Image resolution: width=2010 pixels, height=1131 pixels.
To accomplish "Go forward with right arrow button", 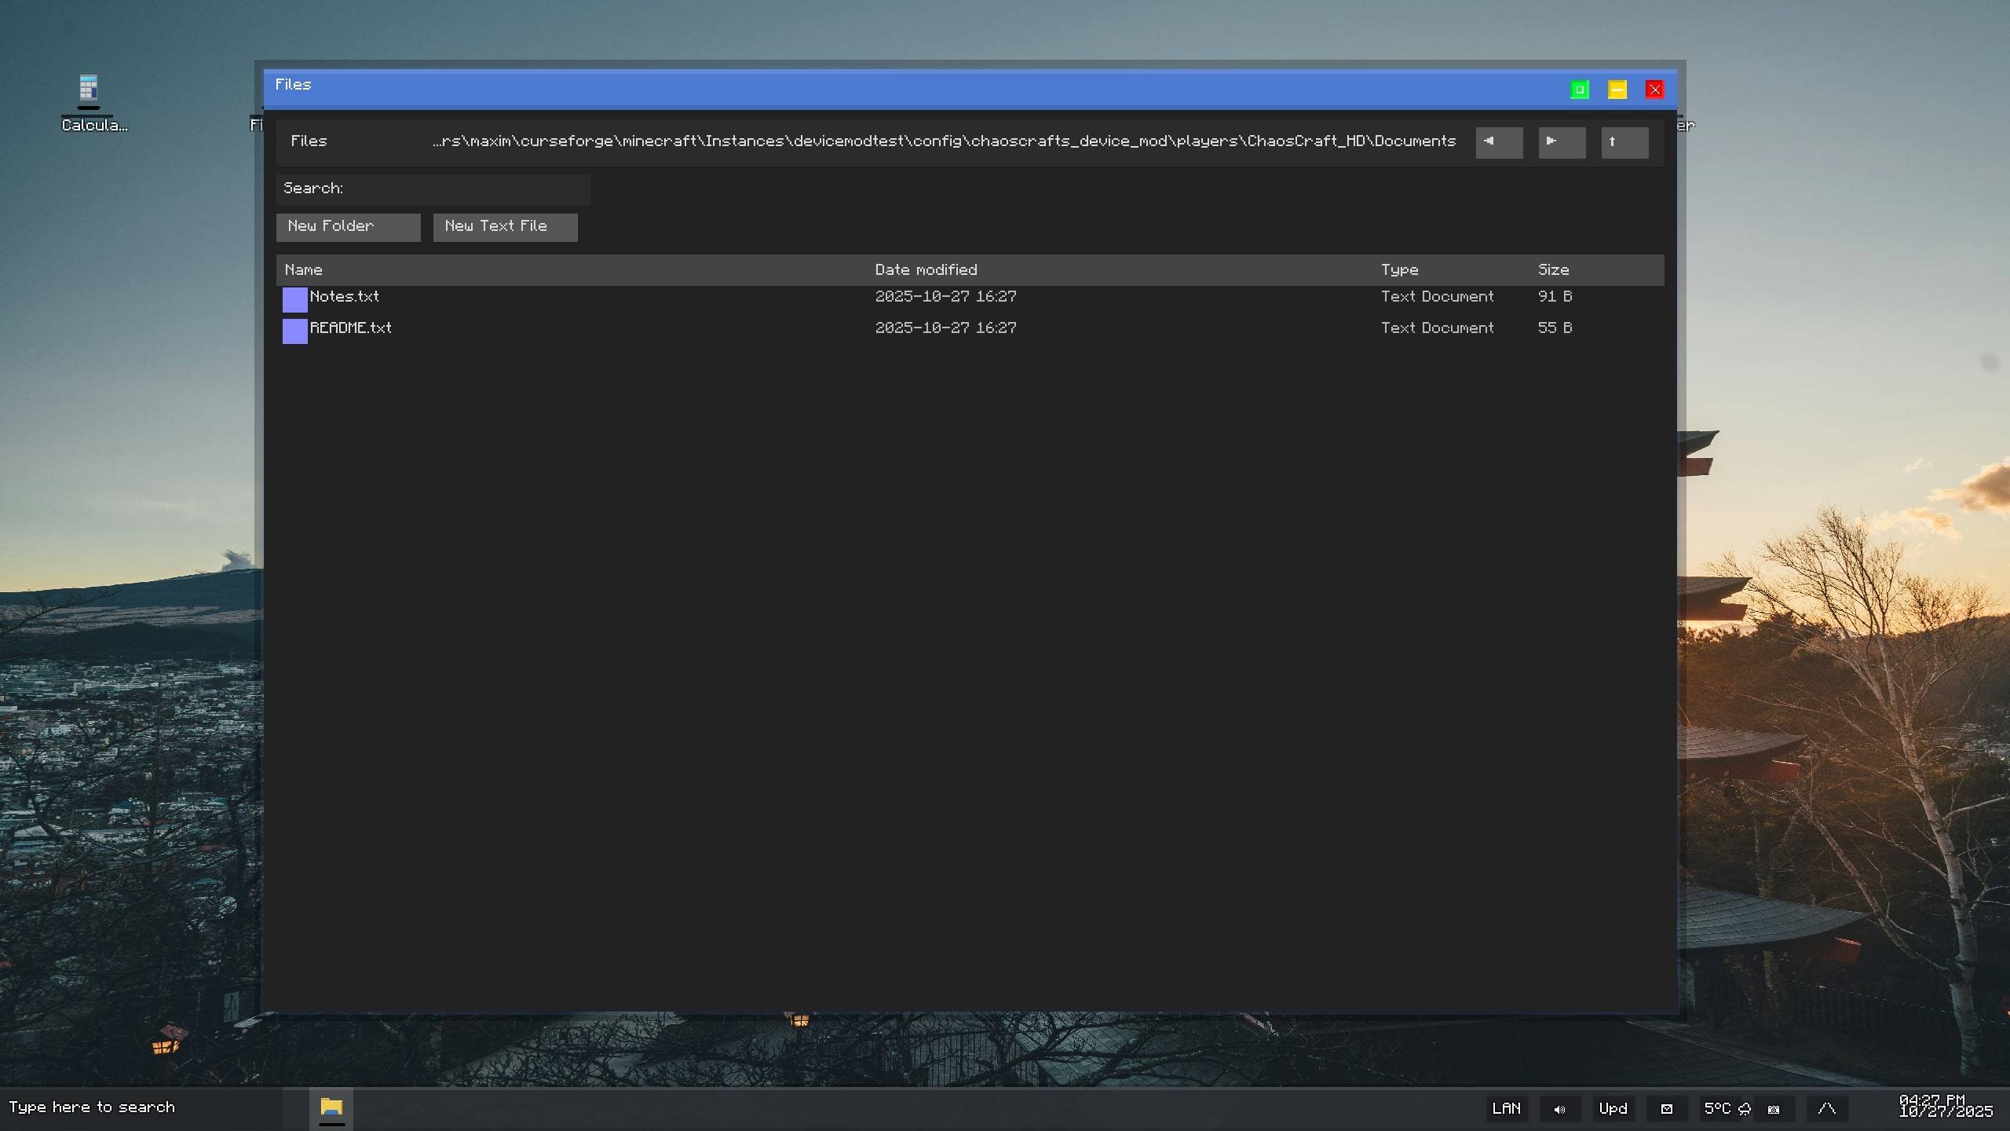I will tap(1561, 142).
